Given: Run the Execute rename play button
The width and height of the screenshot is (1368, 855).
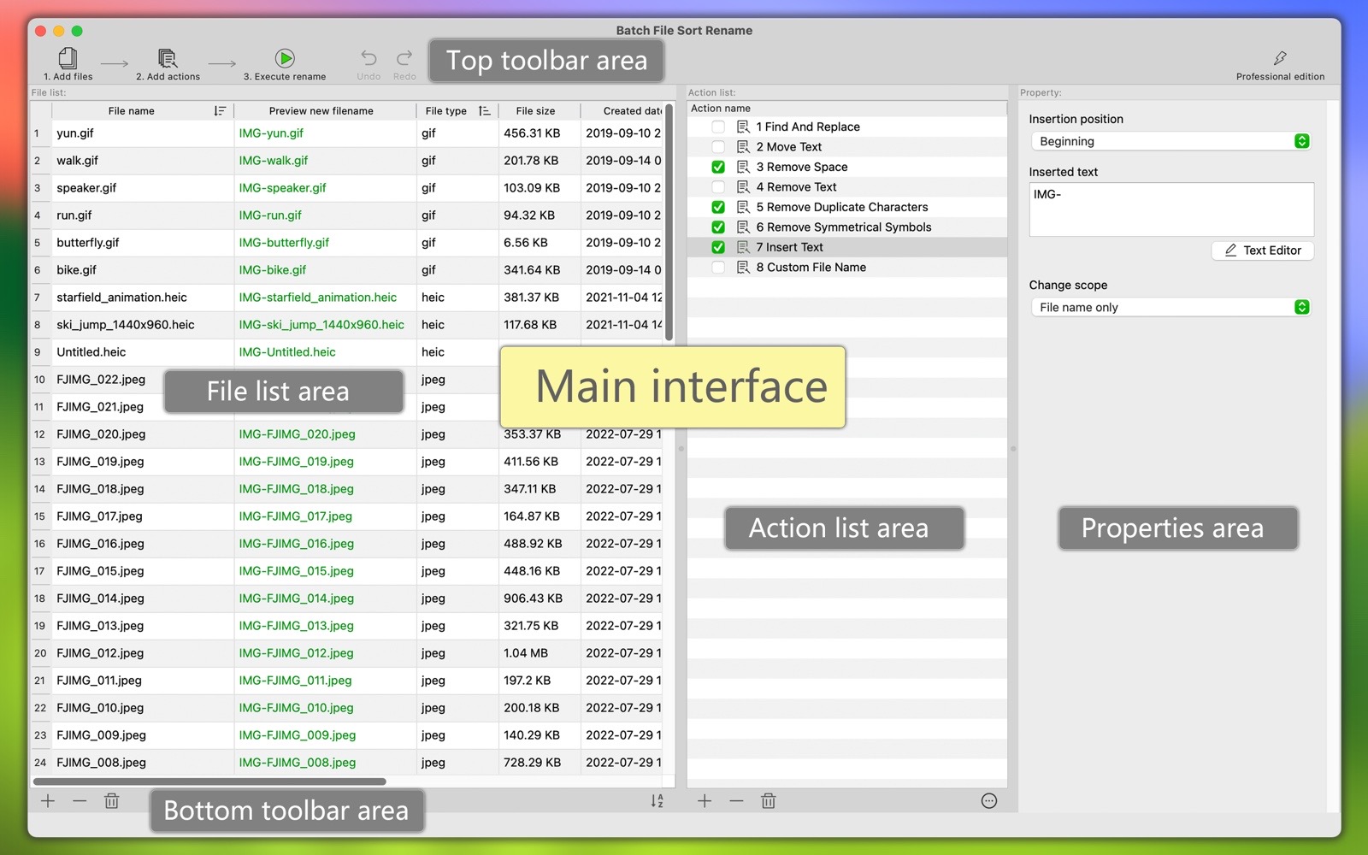Looking at the screenshot, I should pyautogui.click(x=285, y=58).
